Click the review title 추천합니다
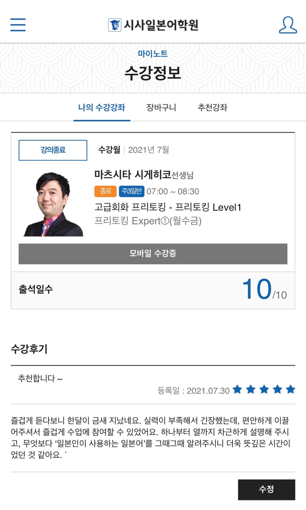This screenshot has width=306, height=510. (40, 379)
